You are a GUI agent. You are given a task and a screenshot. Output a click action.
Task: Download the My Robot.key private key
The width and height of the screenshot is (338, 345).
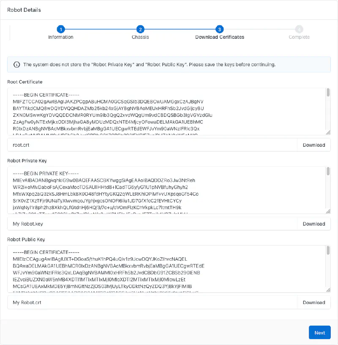[x=313, y=224]
